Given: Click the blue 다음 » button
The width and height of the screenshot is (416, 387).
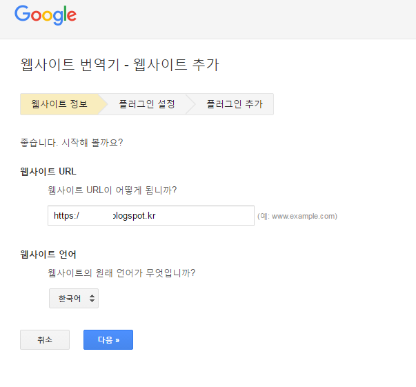Looking at the screenshot, I should [x=108, y=339].
